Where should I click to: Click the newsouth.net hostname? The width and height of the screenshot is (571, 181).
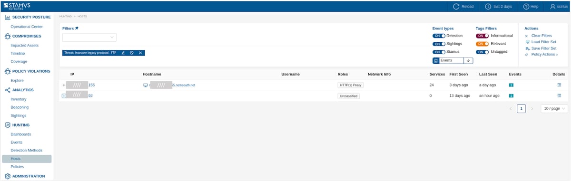172,85
